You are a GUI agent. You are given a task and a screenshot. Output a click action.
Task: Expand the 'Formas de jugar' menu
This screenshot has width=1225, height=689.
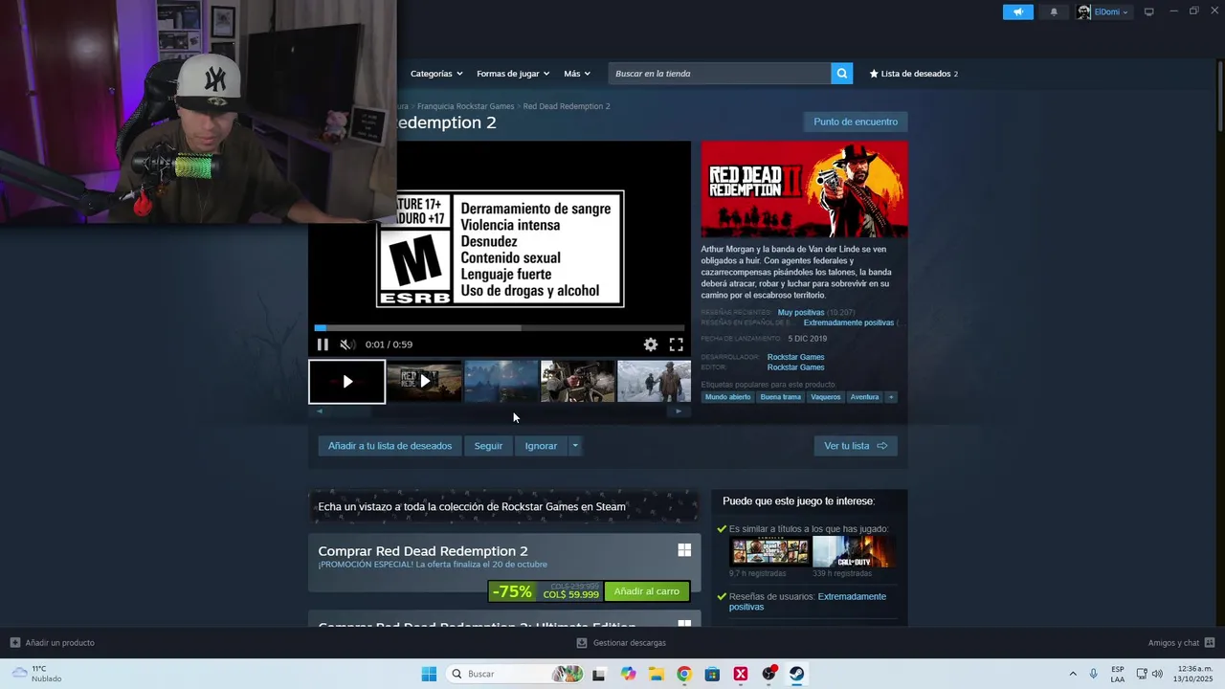(x=513, y=74)
